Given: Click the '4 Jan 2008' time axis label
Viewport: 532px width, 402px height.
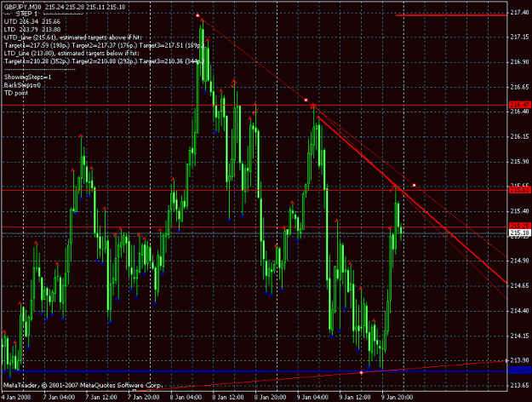Looking at the screenshot, I should tap(16, 397).
